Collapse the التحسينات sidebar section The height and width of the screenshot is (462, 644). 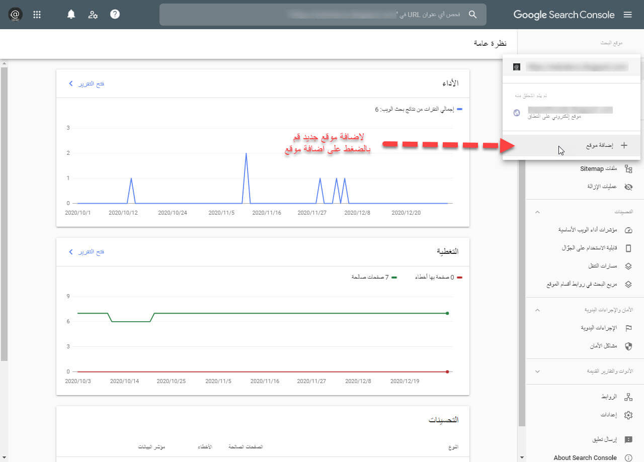537,212
